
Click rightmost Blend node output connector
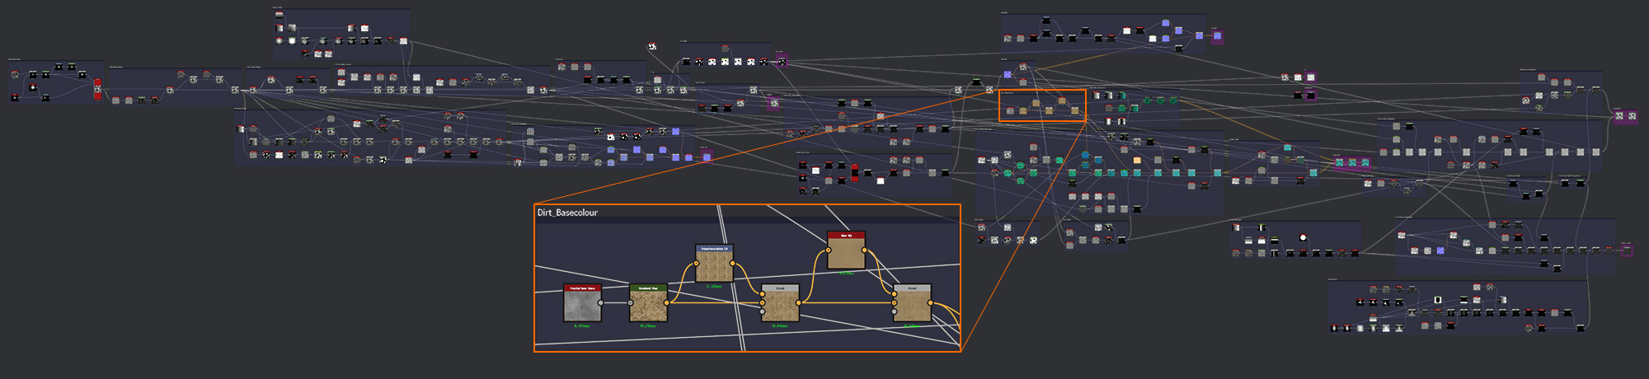point(930,303)
